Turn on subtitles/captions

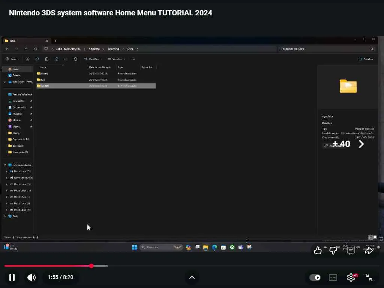[333, 277]
